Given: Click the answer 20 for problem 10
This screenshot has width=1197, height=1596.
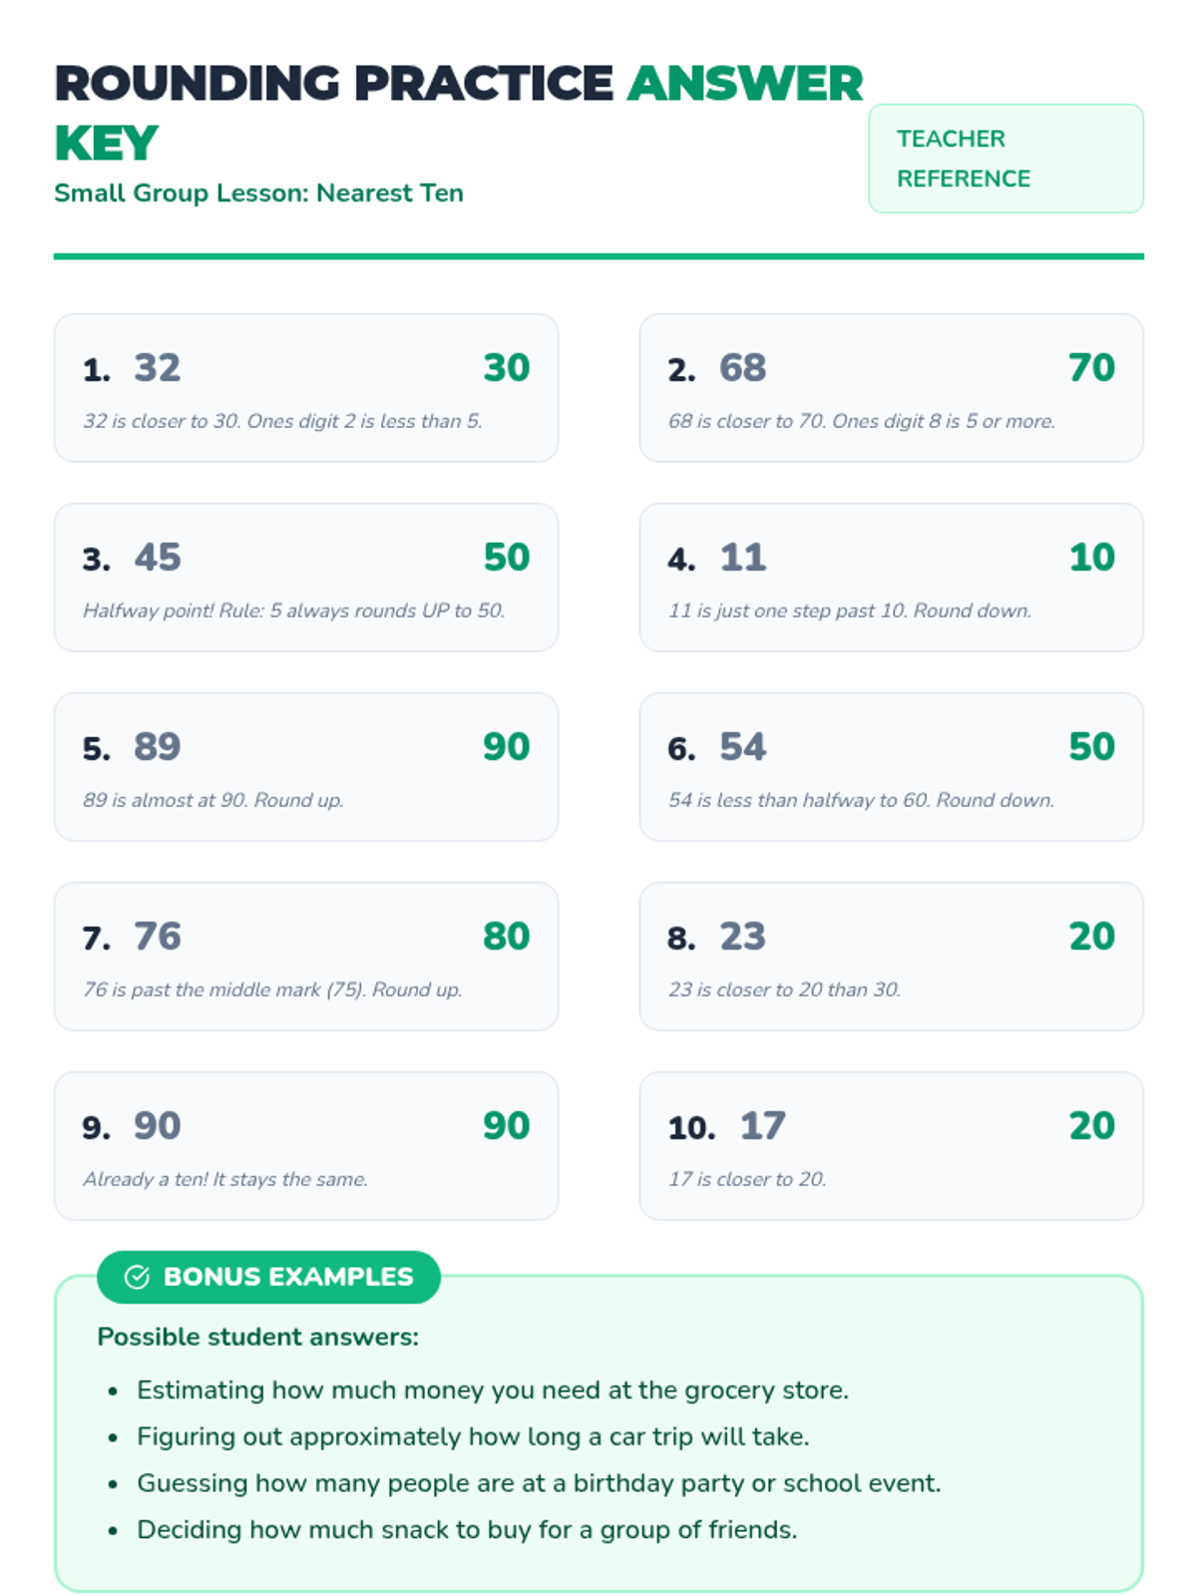Looking at the screenshot, I should [x=1091, y=1126].
